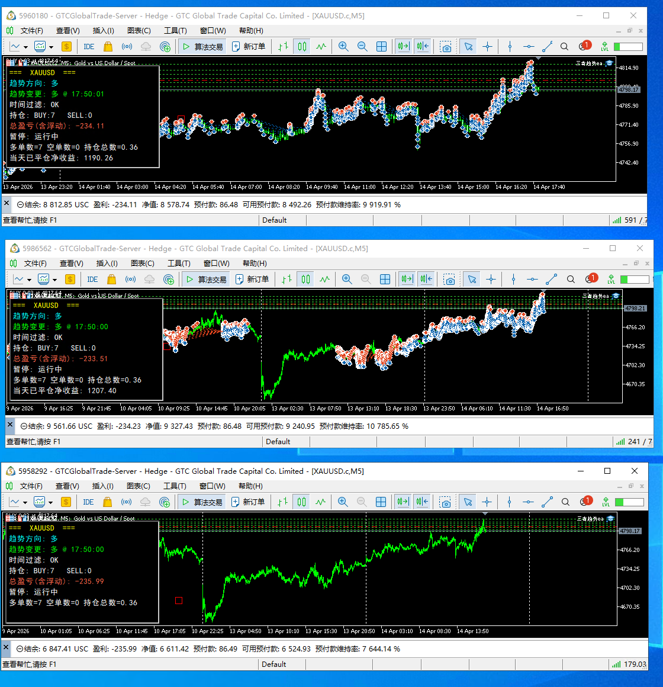Toggle bar chart mode in 5960180 window

[284, 46]
